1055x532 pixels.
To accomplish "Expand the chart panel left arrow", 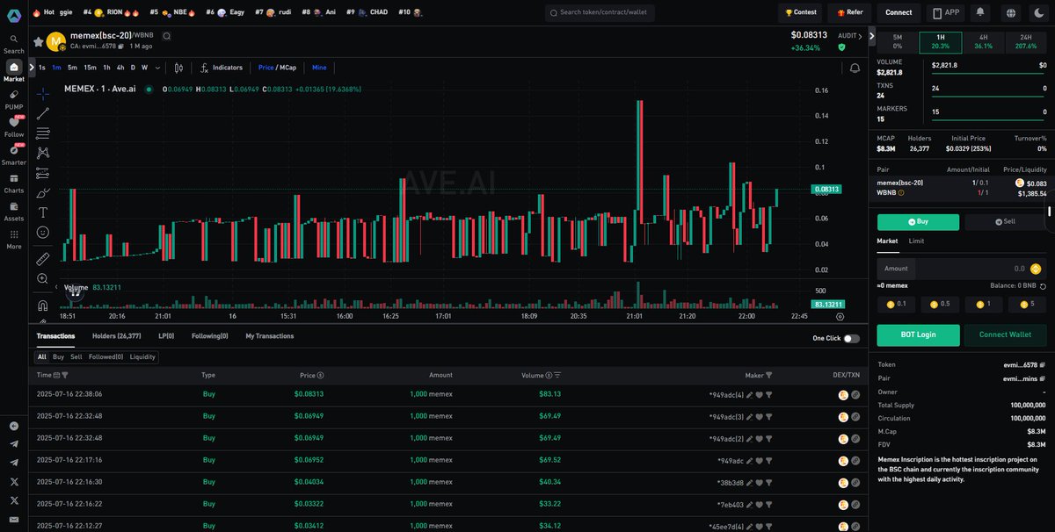I will click(x=32, y=68).
